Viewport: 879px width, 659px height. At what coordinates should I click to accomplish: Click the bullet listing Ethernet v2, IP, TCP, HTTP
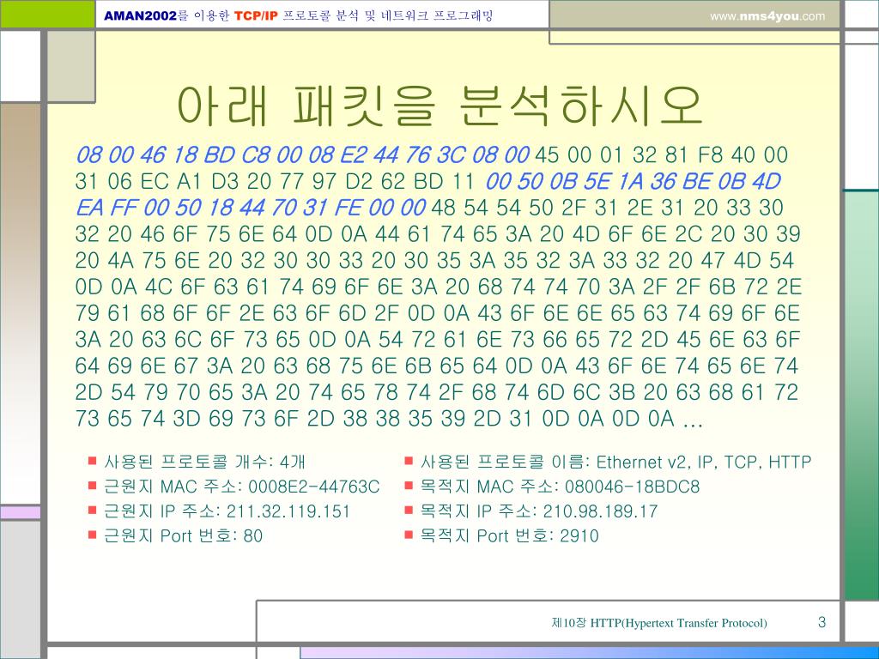point(608,462)
